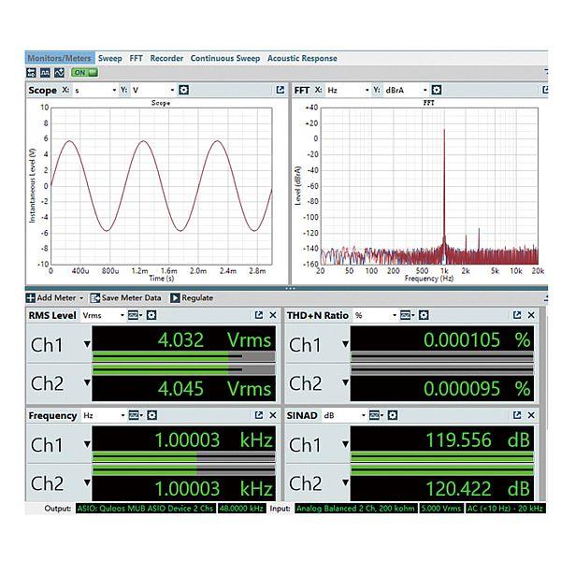Pop out the Scope graph window
This screenshot has width=561, height=561.
[280, 90]
